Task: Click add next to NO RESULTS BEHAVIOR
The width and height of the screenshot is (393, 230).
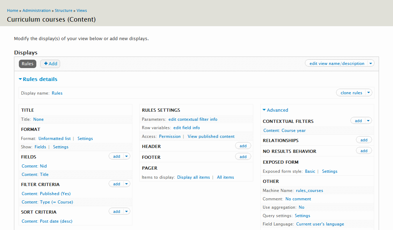Action: (364, 150)
